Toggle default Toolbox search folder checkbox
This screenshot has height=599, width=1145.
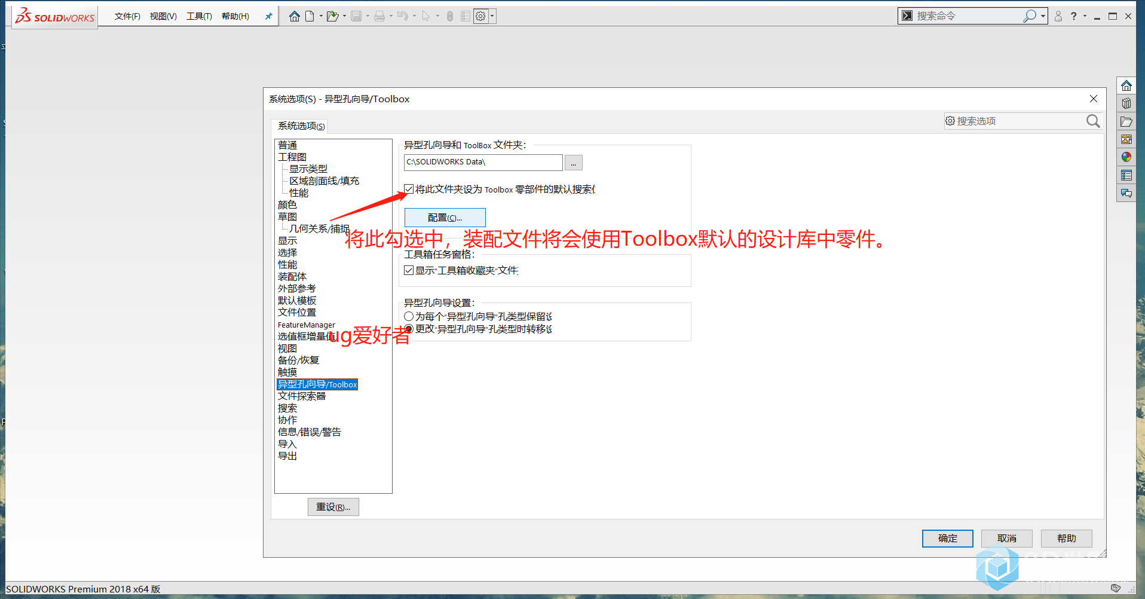click(x=409, y=189)
